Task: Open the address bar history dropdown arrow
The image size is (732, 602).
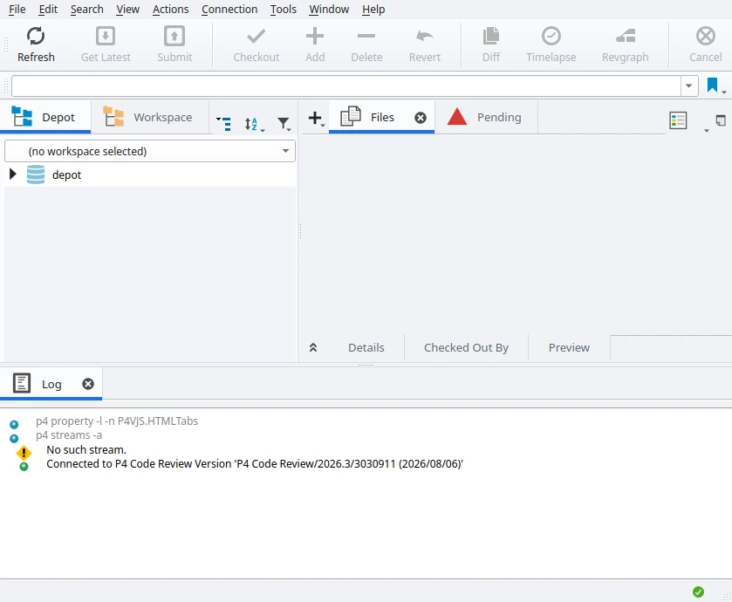Action: click(688, 86)
